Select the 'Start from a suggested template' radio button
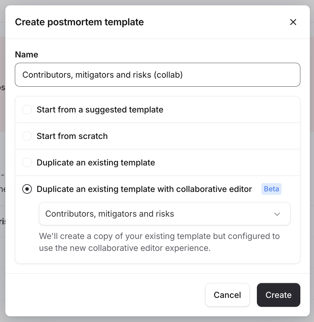 [27, 110]
